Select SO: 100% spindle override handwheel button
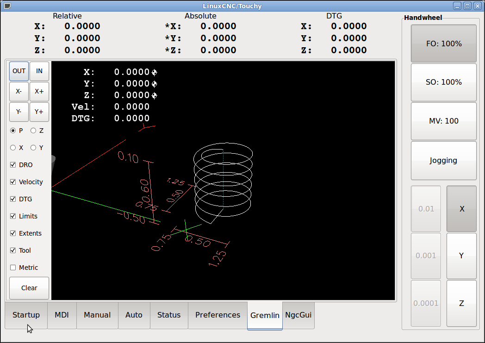Viewport: 485px width, 343px height. (444, 82)
